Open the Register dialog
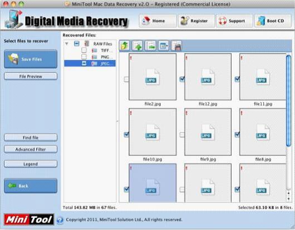295x230 pixels. pos(196,21)
